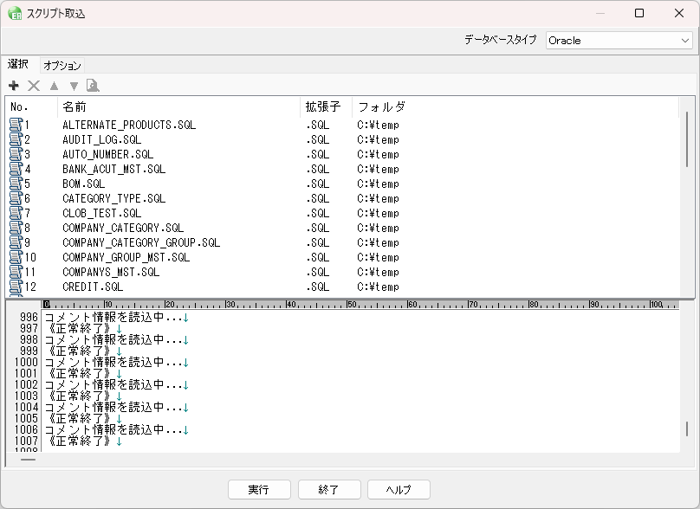Close the スクリプト取込 window
The height and width of the screenshot is (509, 700).
pyautogui.click(x=679, y=13)
